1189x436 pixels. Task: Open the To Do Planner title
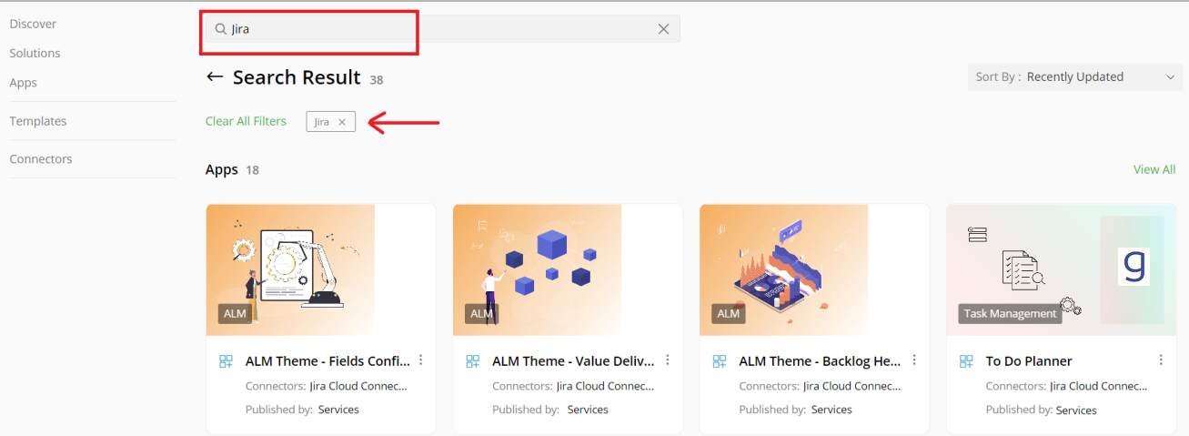(1029, 361)
